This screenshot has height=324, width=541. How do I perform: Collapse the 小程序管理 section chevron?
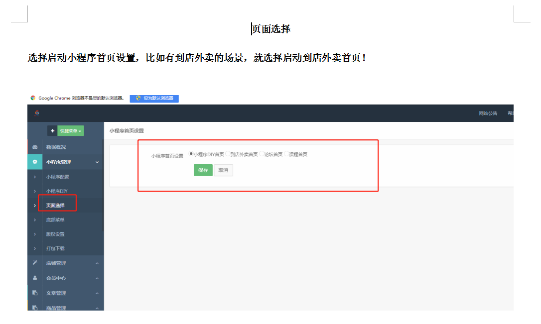coord(97,162)
